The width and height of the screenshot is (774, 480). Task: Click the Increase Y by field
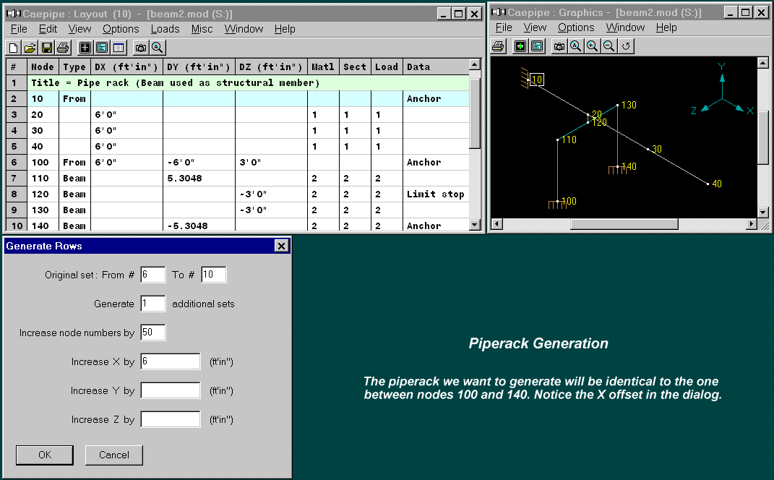pos(171,390)
